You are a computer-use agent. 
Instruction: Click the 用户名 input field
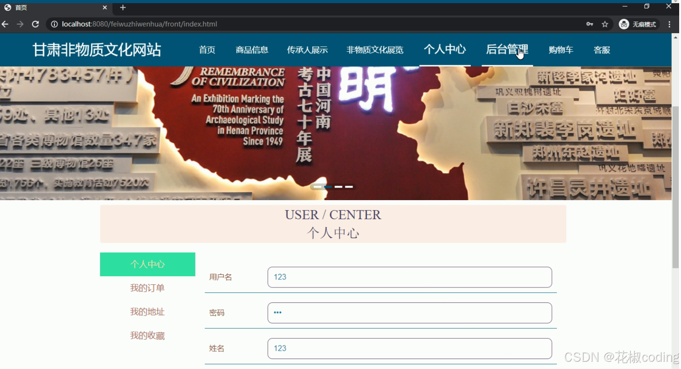pos(410,277)
